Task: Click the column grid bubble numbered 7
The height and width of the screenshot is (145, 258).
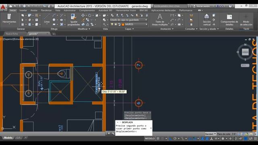Action: 139,65
